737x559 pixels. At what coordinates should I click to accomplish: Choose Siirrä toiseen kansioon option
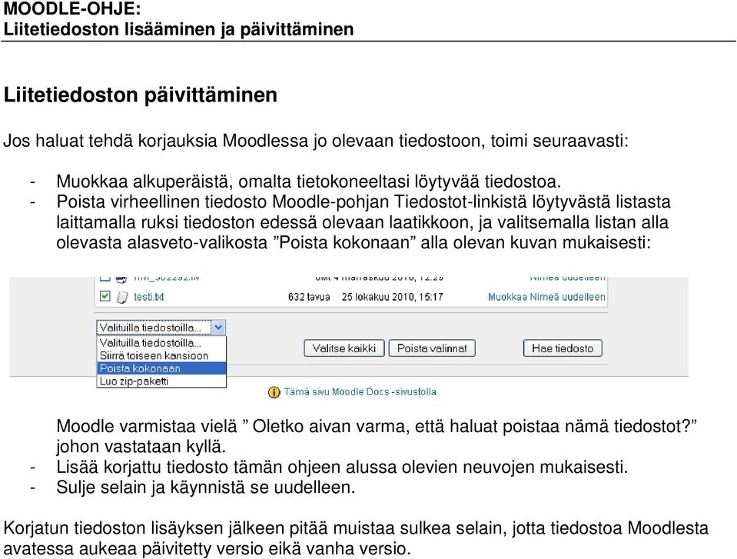pos(161,355)
